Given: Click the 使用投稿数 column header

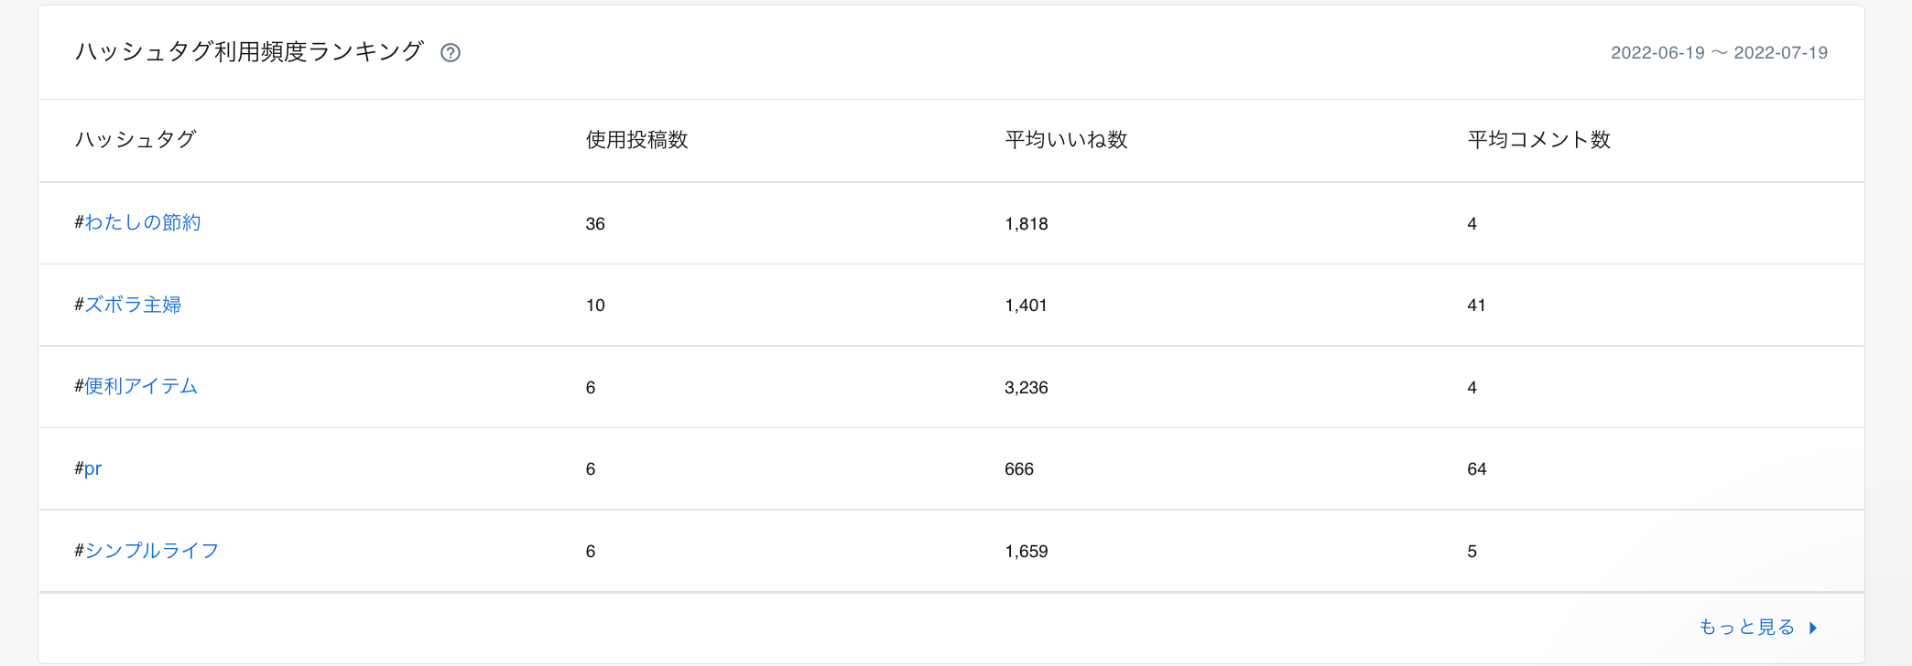Looking at the screenshot, I should [636, 140].
